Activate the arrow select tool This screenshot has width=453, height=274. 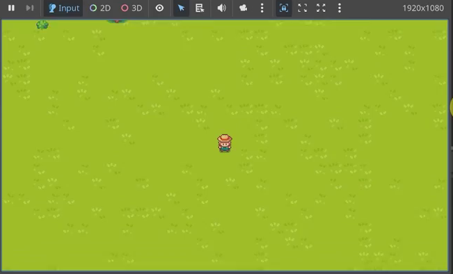click(x=181, y=8)
